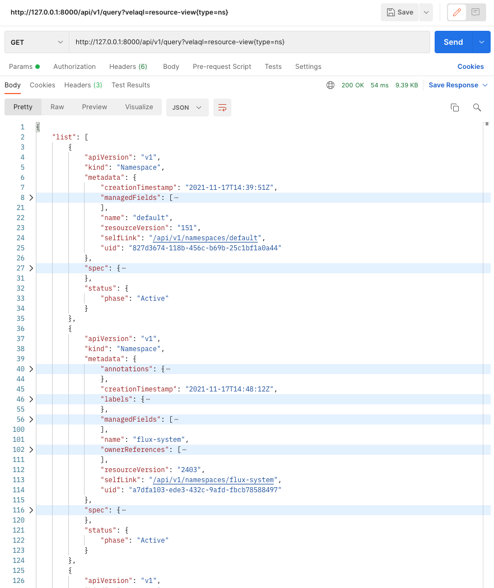Toggle the line wrap icon

[222, 108]
